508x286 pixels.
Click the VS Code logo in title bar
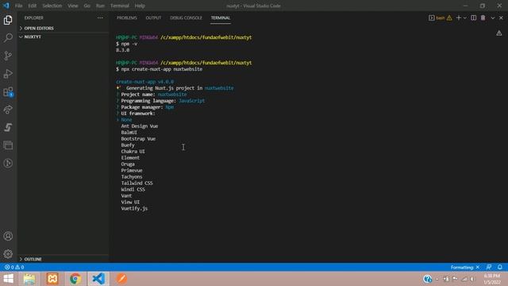pyautogui.click(x=6, y=6)
